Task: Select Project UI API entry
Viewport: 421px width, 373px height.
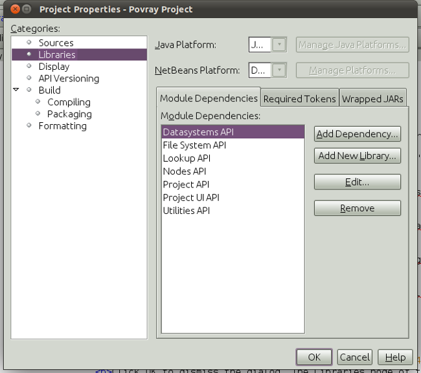Action: tap(191, 197)
